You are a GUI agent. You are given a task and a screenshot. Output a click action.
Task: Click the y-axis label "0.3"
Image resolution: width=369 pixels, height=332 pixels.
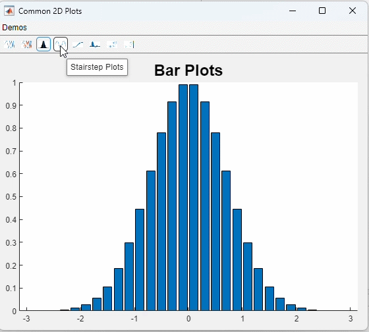tap(11, 242)
